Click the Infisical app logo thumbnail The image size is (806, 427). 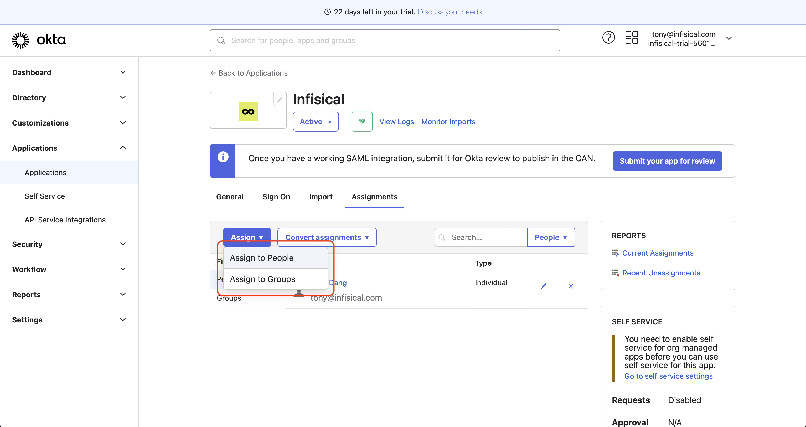[248, 111]
